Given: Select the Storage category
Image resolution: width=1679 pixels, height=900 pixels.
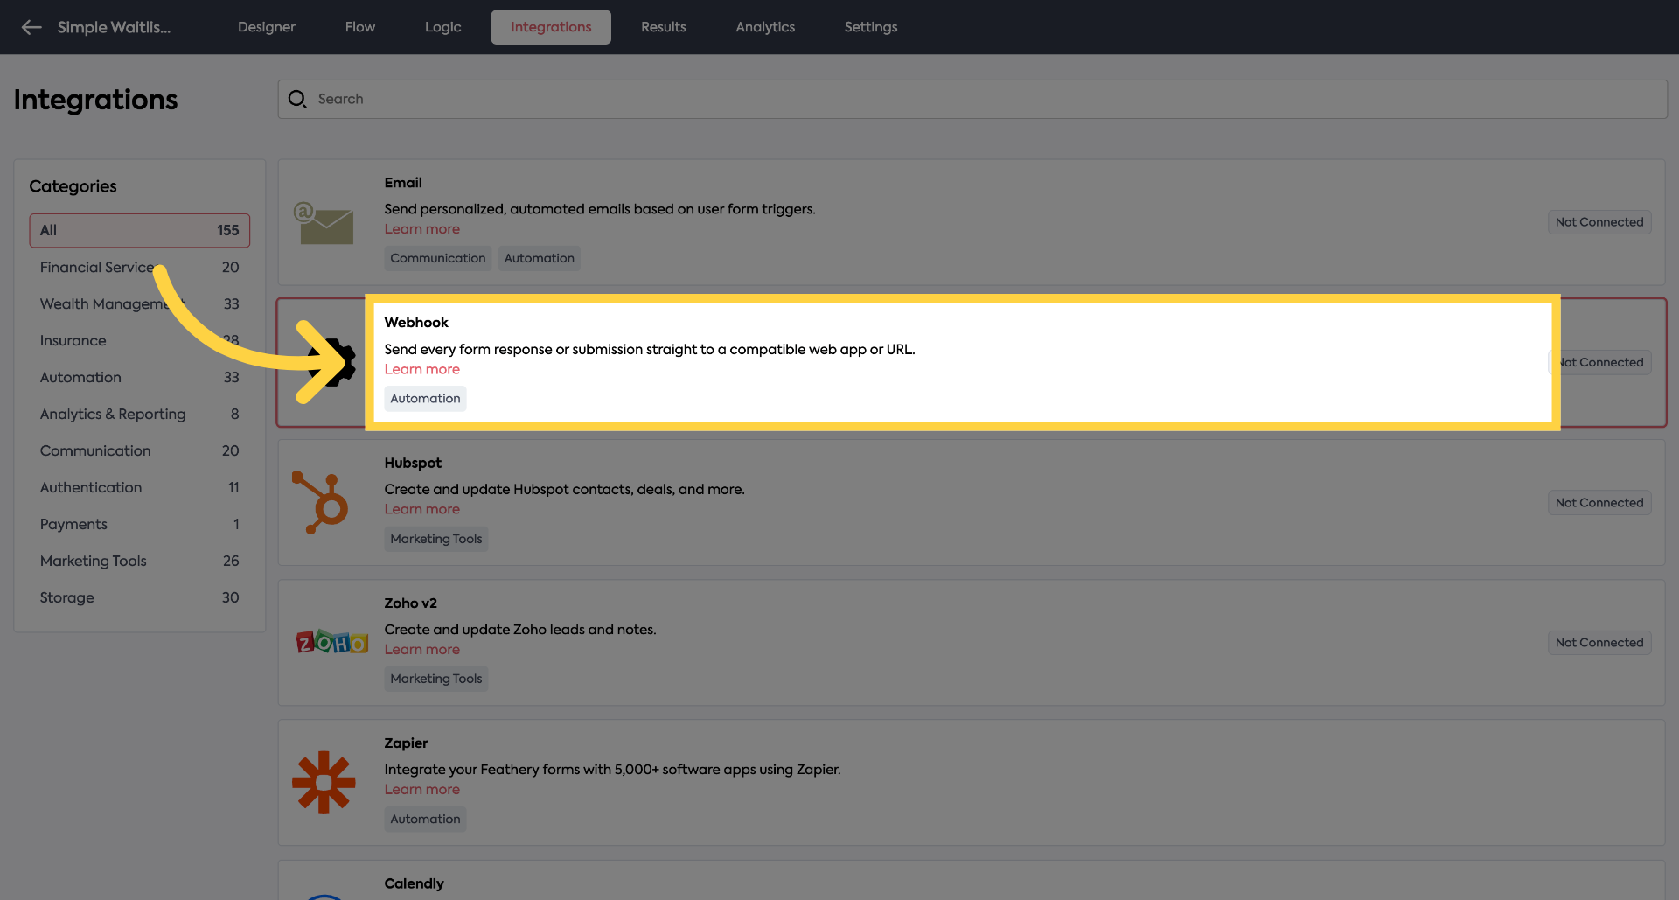Looking at the screenshot, I should [67, 597].
